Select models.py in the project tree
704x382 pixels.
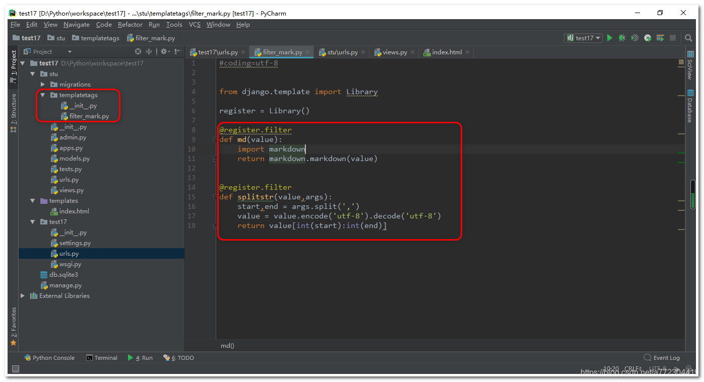coord(70,159)
